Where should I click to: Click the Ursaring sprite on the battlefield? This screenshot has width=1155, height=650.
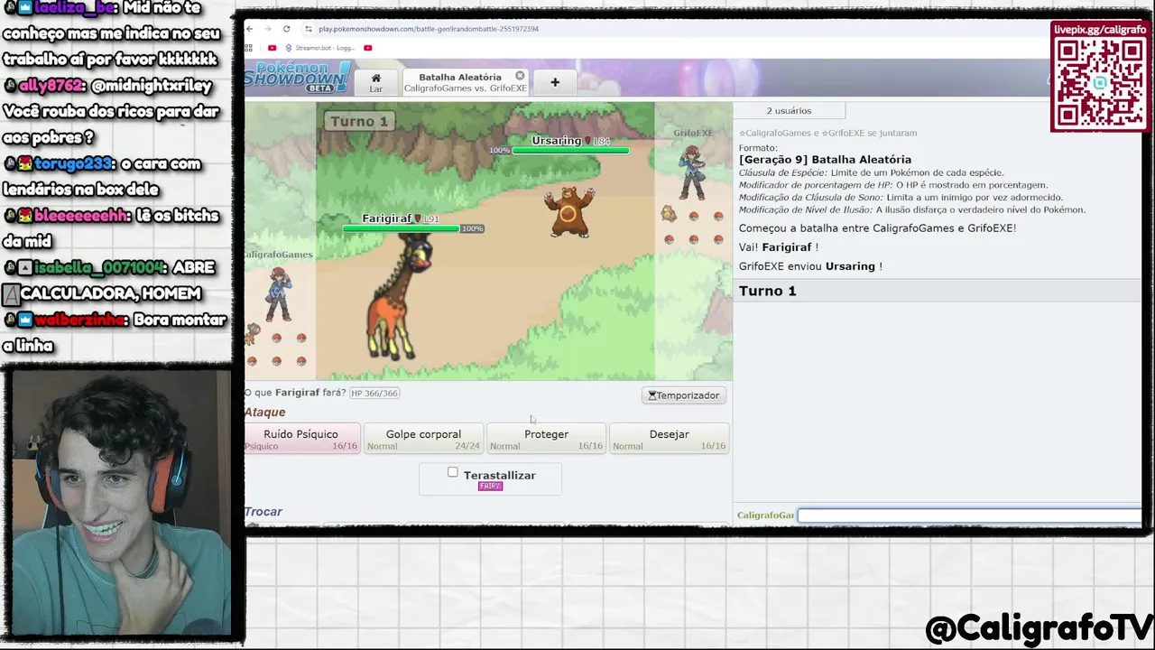point(568,212)
